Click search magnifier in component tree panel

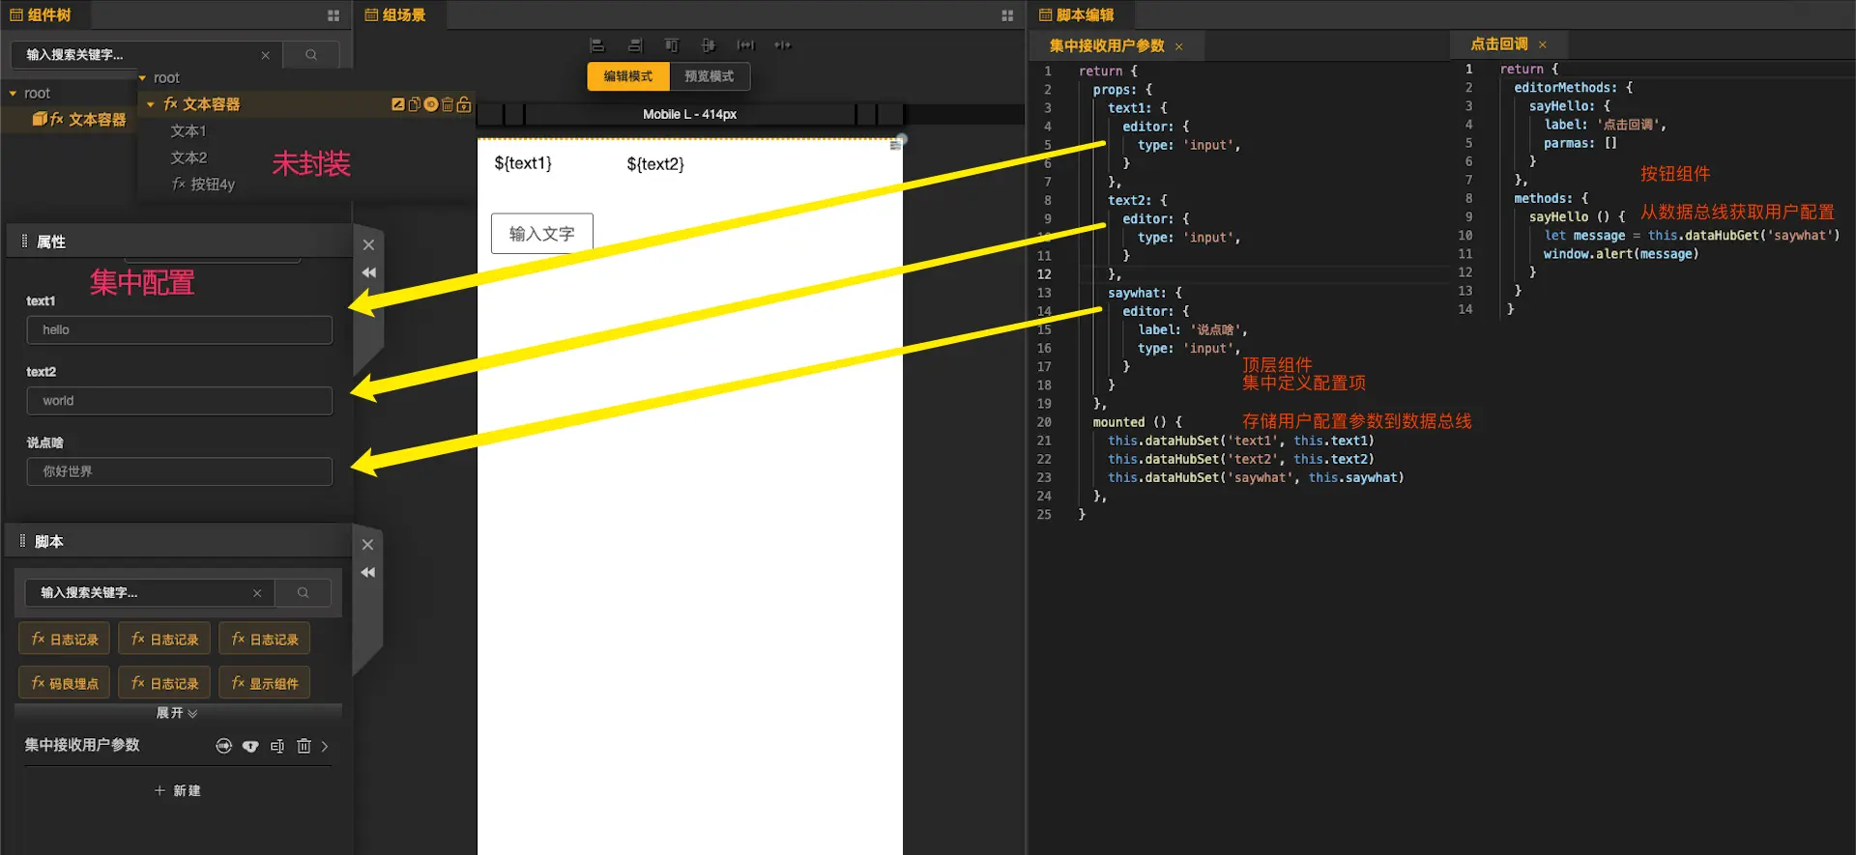311,55
